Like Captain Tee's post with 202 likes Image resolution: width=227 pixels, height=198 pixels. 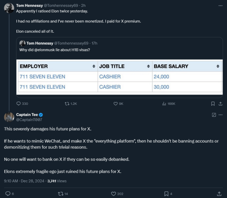(117, 194)
